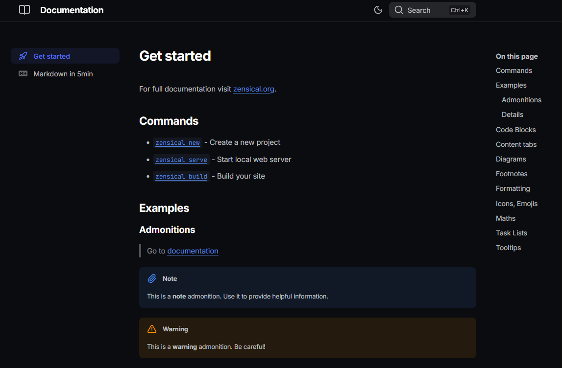This screenshot has width=562, height=368.
Task: Click the magnifier icon in search box
Action: (x=399, y=10)
